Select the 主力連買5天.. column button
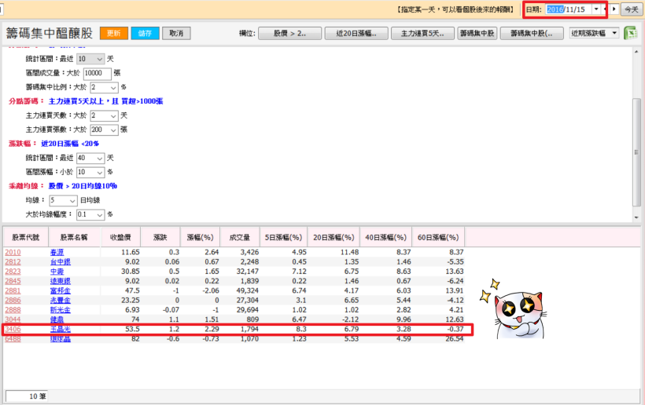Image resolution: width=645 pixels, height=405 pixels. click(x=422, y=33)
